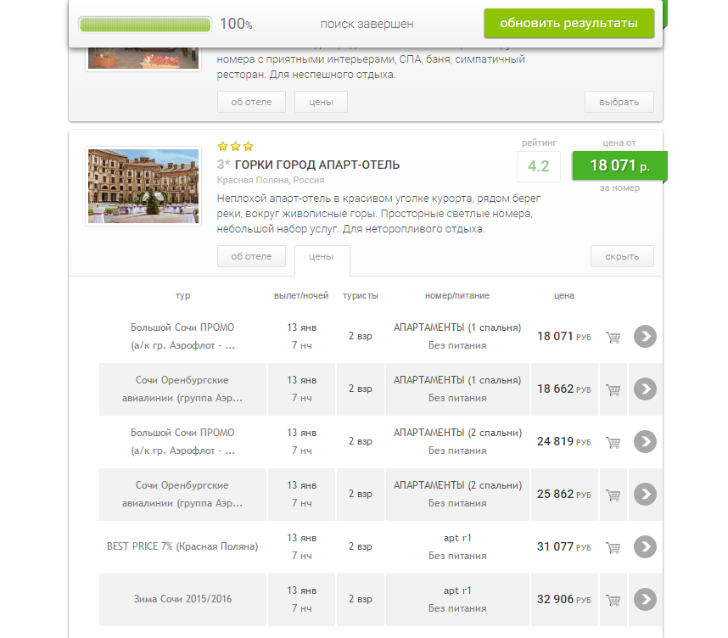The width and height of the screenshot is (728, 638).
Task: Click the search progress bar at 100%
Action: (x=145, y=24)
